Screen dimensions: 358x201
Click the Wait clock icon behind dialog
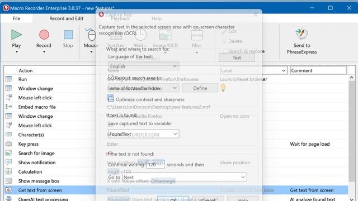pyautogui.click(x=140, y=35)
